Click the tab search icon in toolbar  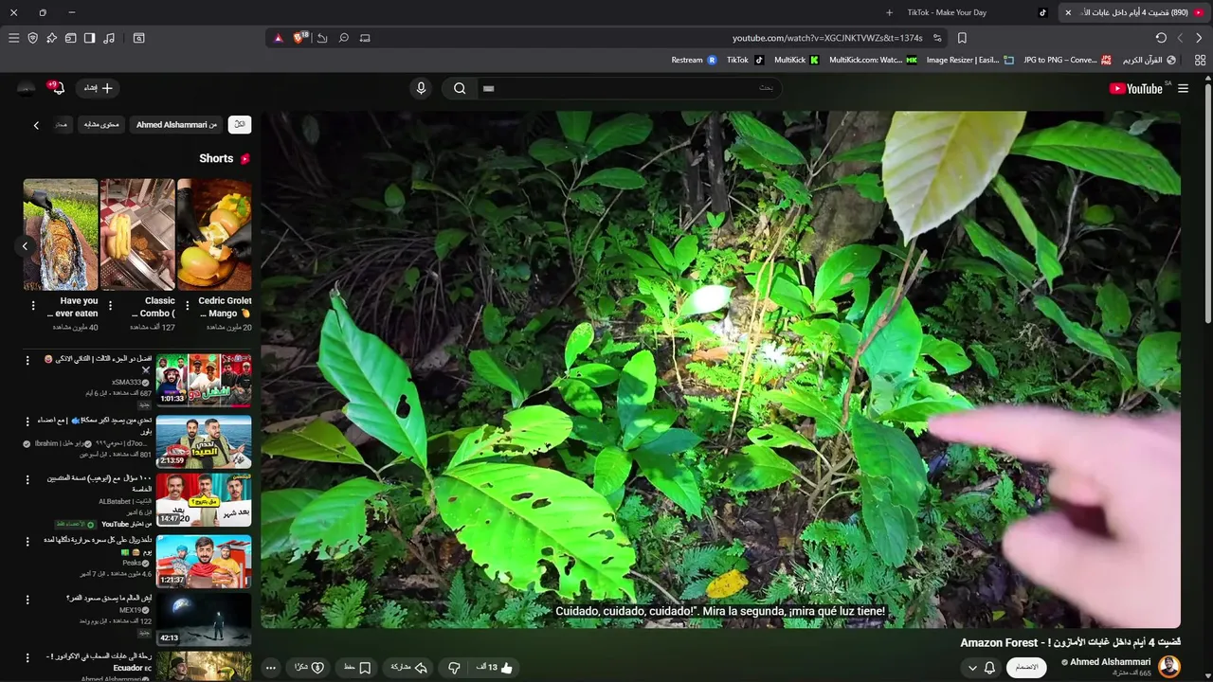[138, 38]
